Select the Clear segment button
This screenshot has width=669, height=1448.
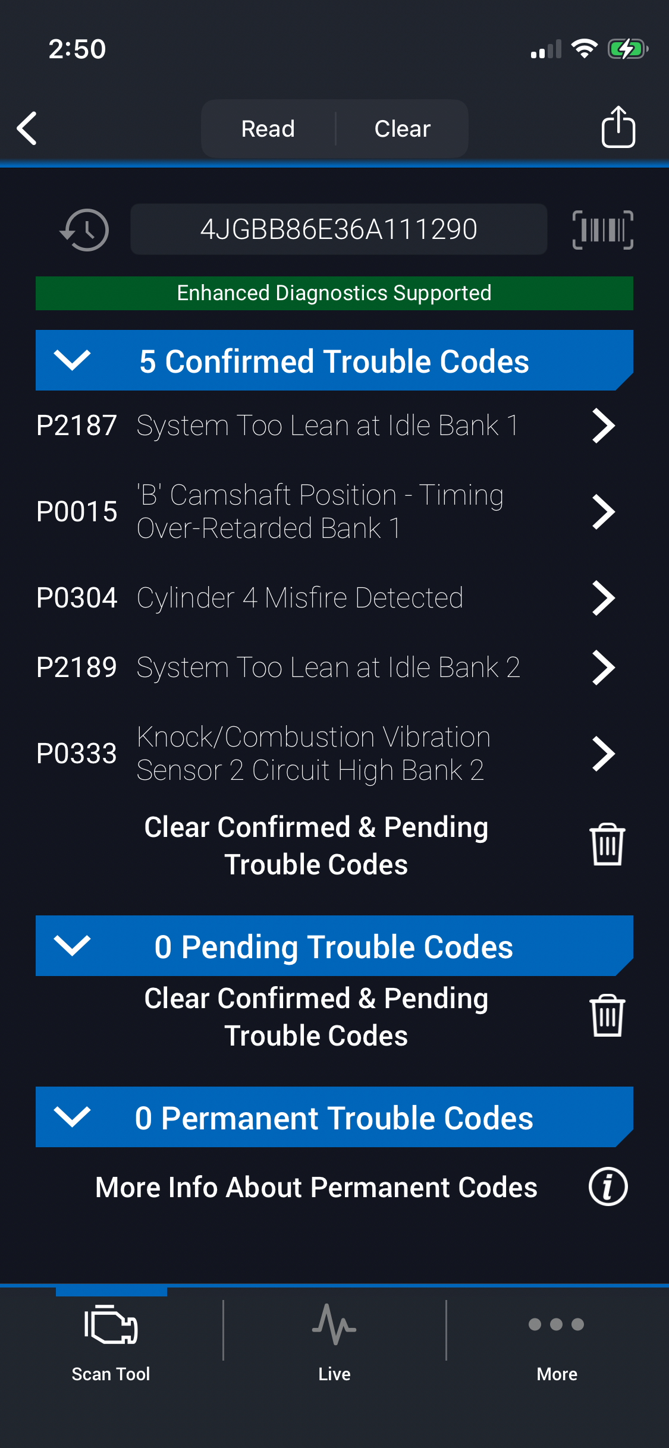402,129
